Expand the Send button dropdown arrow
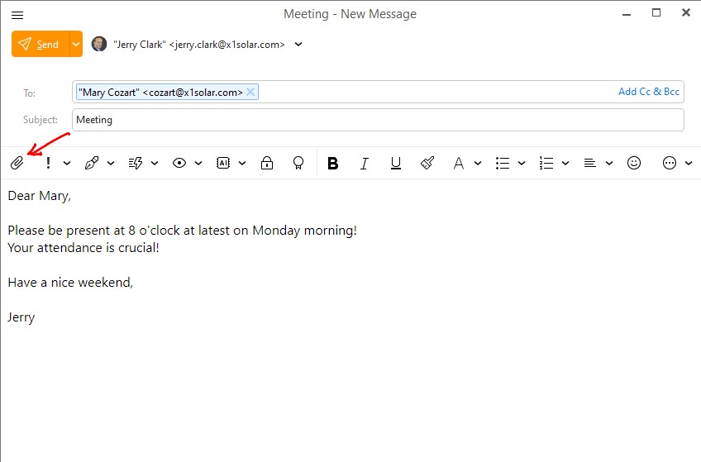Screen dimensions: 701x462 tap(76, 45)
